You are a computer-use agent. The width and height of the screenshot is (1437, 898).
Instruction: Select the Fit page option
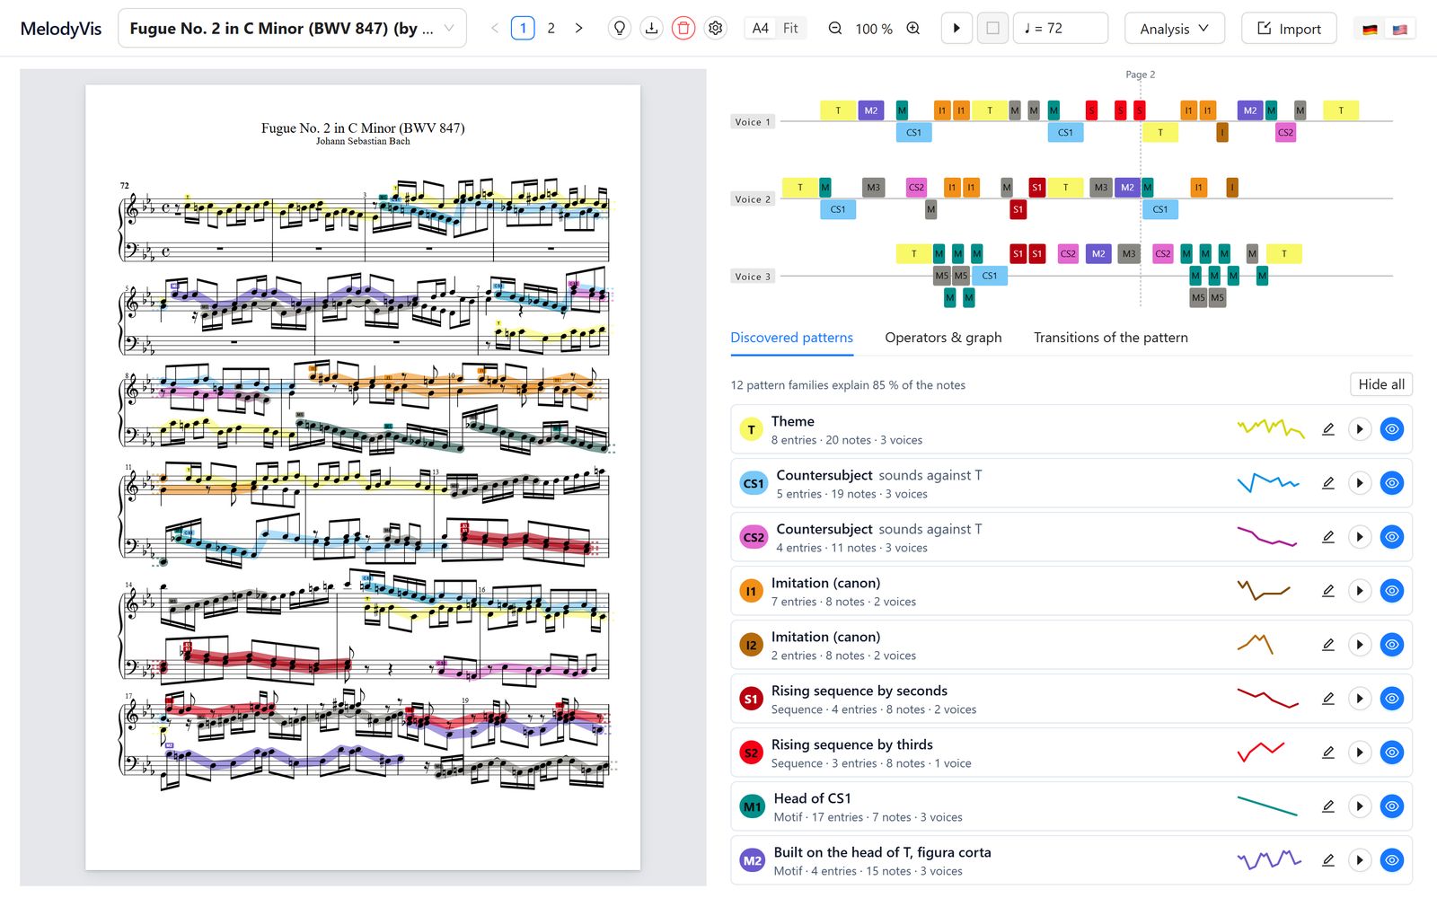coord(790,28)
